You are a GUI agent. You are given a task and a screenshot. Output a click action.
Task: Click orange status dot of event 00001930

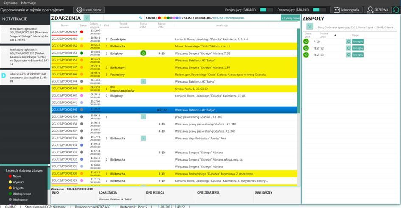tap(81, 173)
